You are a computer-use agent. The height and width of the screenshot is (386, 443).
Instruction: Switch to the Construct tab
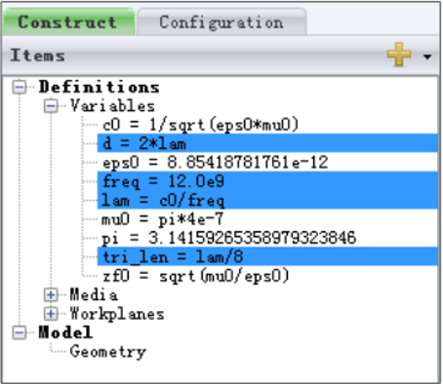click(68, 21)
